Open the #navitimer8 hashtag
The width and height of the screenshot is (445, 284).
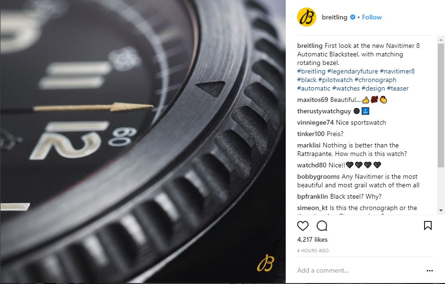point(397,71)
